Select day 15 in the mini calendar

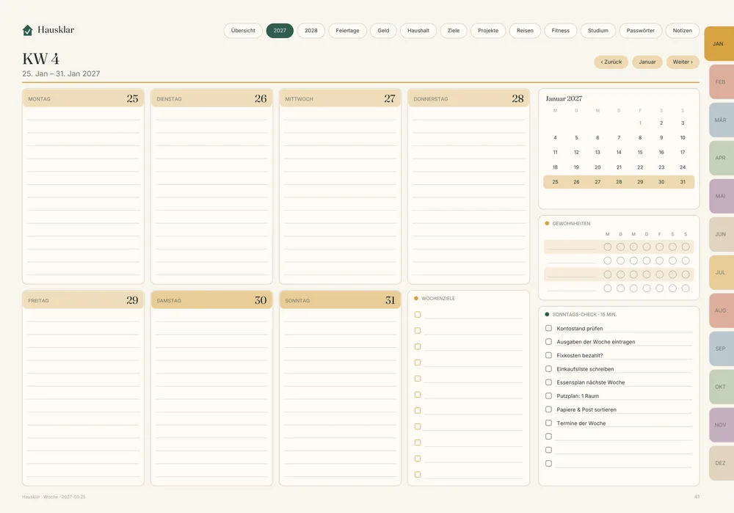point(640,153)
